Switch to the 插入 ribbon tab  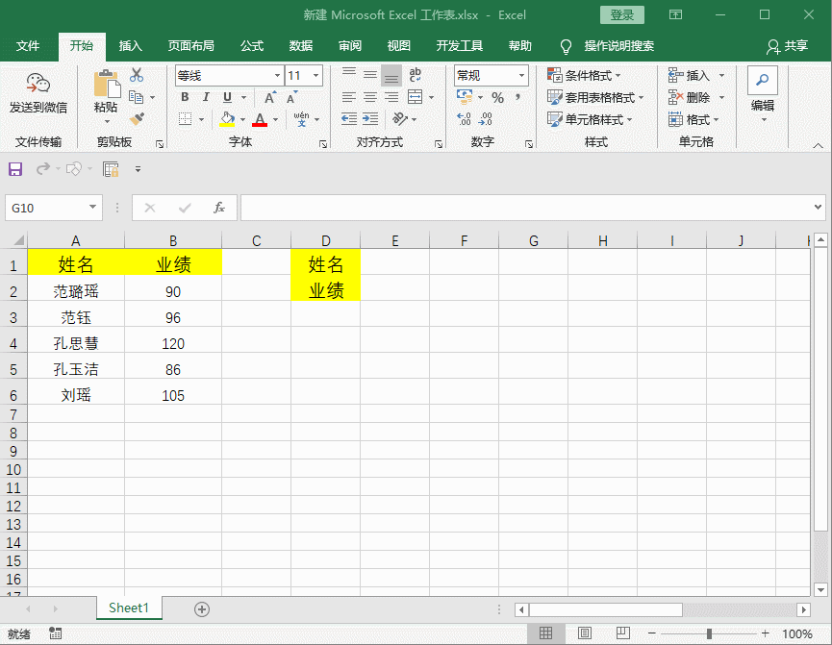(x=131, y=46)
